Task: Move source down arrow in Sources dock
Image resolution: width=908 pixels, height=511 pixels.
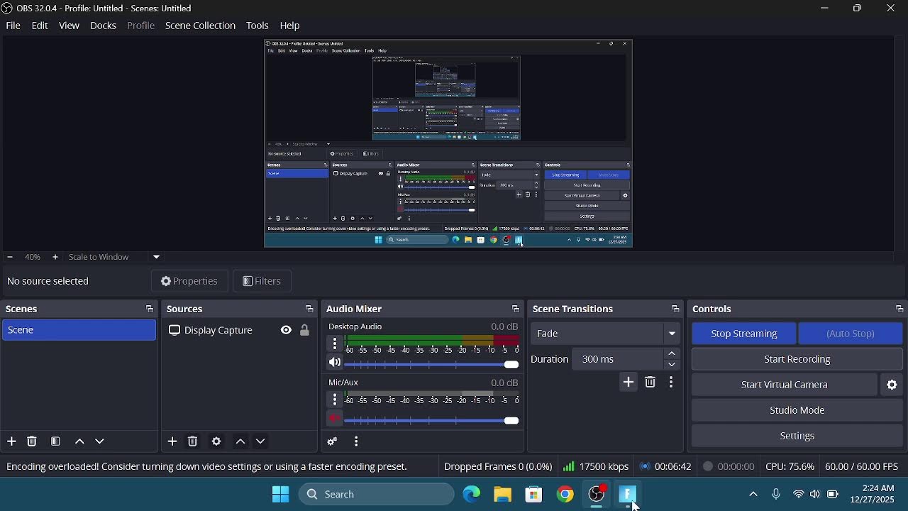Action: point(261,441)
